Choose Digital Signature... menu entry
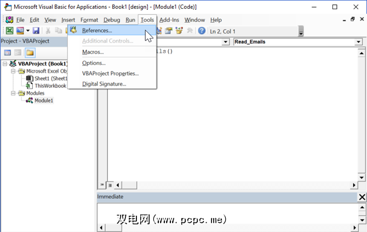 coord(112,84)
